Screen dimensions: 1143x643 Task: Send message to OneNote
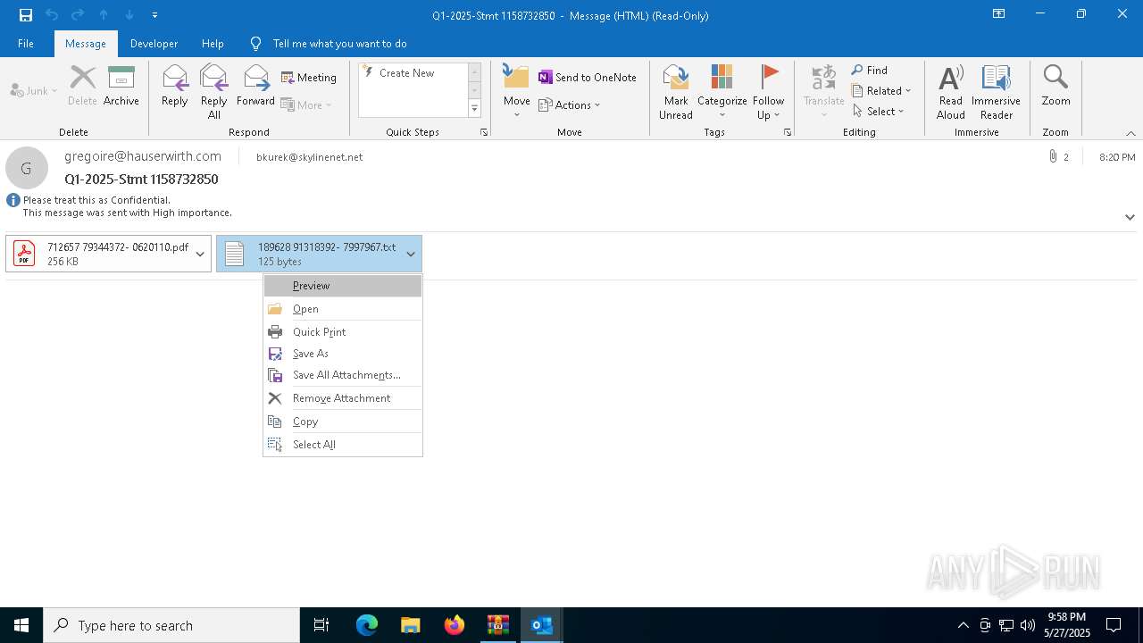pos(588,78)
